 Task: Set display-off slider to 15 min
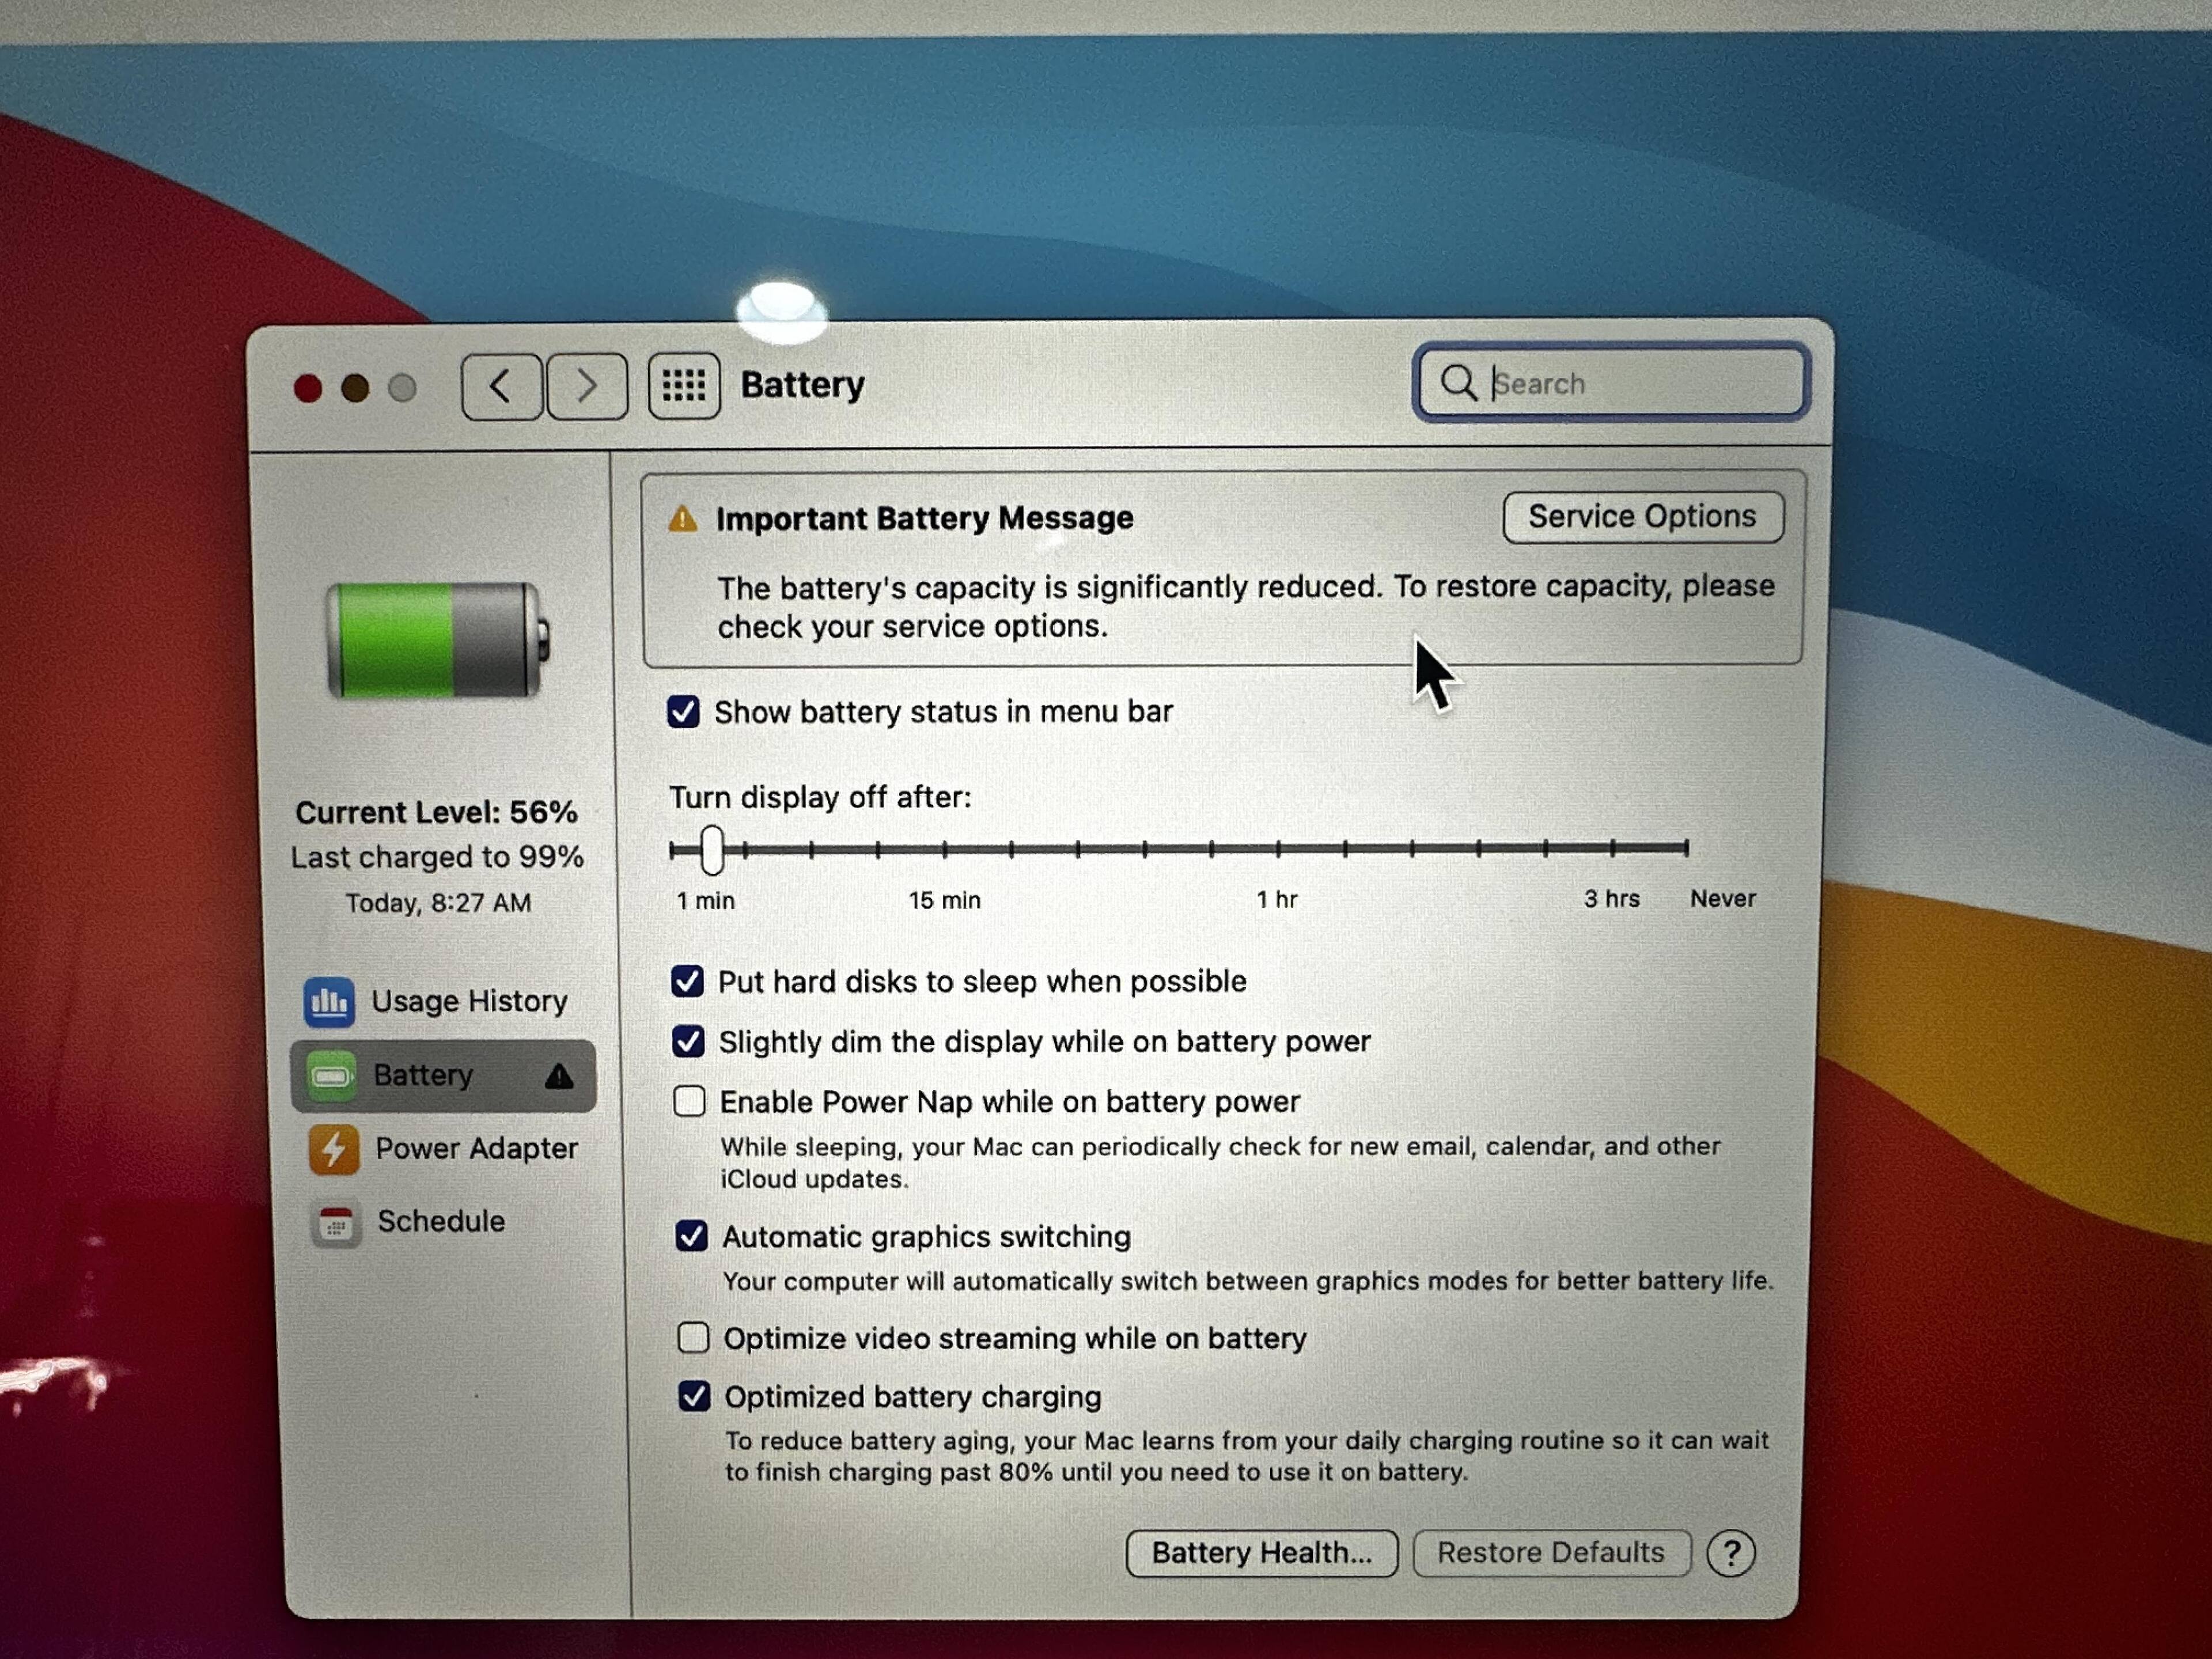(x=944, y=850)
